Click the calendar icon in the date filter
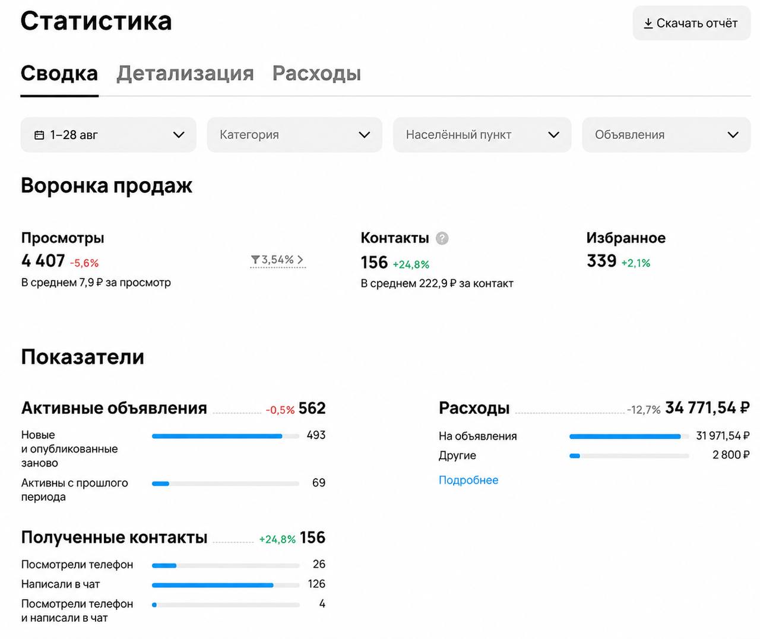This screenshot has height=639, width=760. (x=39, y=135)
